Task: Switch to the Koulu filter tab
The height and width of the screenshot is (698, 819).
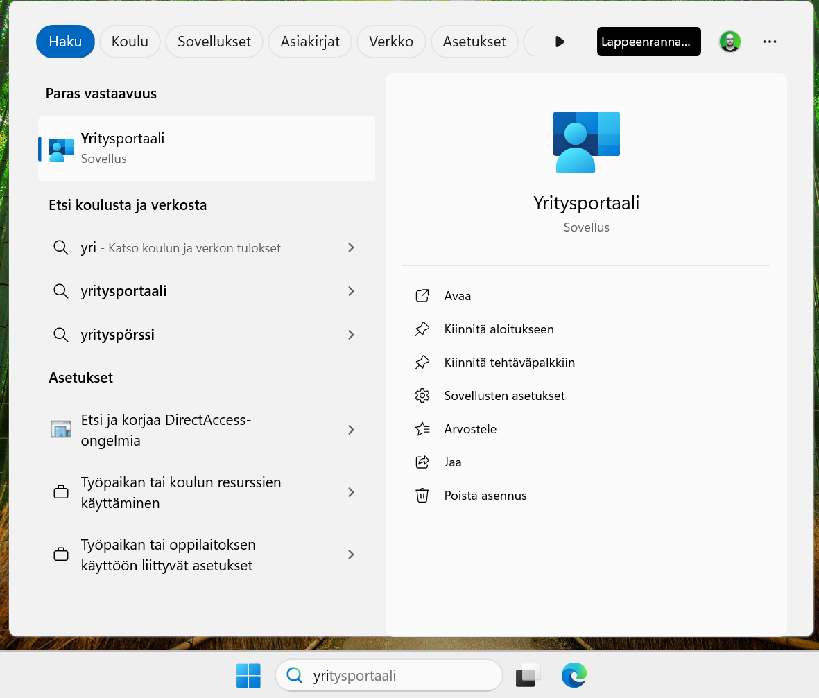Action: (x=130, y=42)
